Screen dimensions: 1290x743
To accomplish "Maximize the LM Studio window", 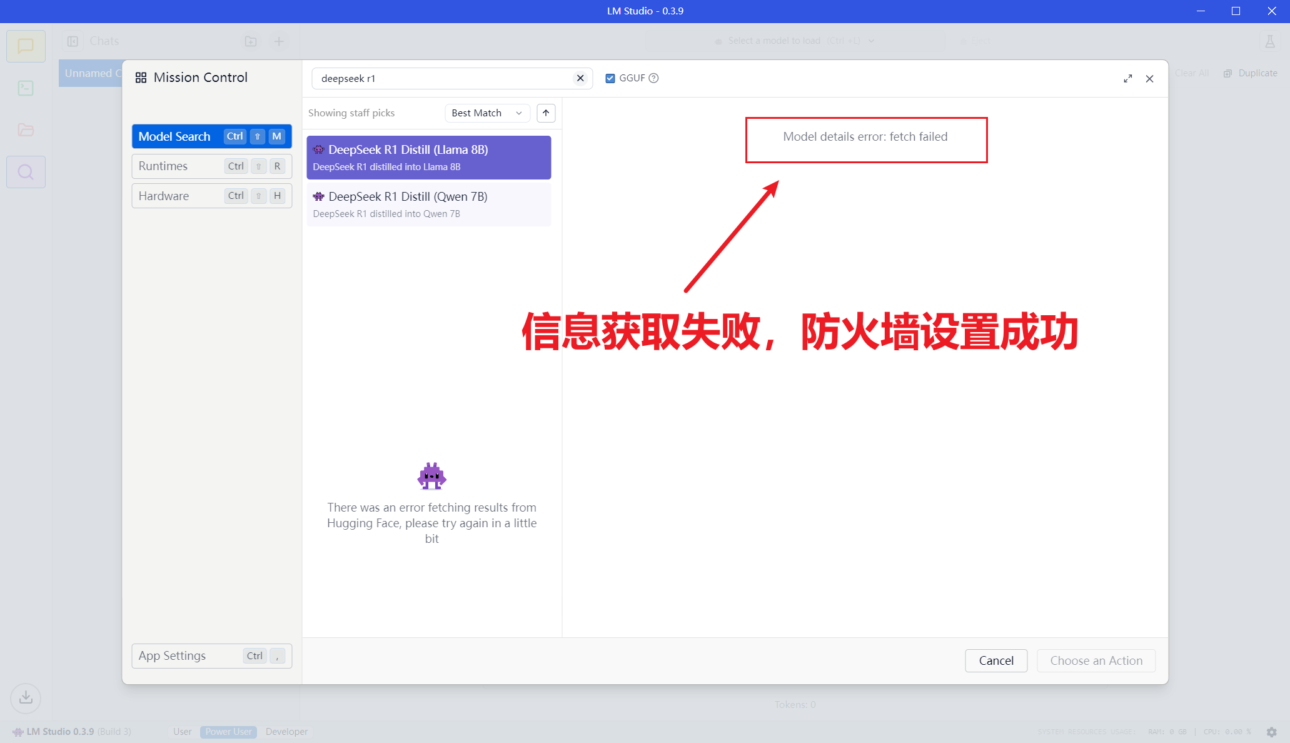I will click(1236, 11).
